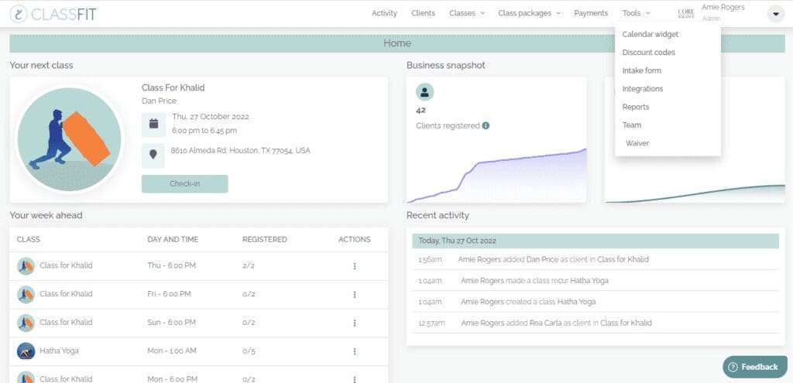This screenshot has width=793, height=383.
Task: Click the info icon next to Clients registered
Action: [486, 125]
